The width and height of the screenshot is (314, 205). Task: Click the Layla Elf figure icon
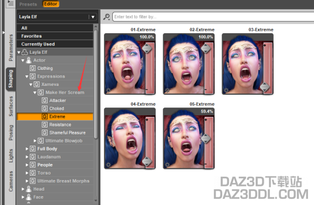[x=25, y=52]
